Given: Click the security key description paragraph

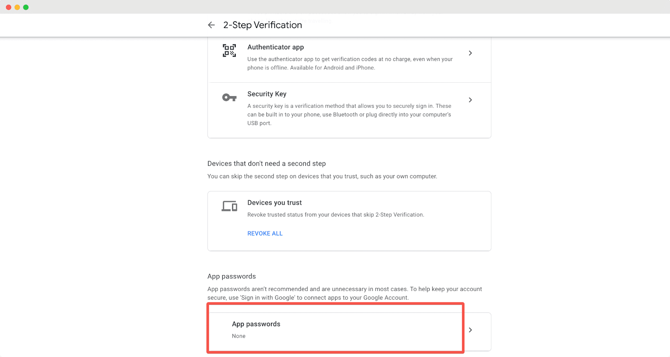Looking at the screenshot, I should (x=349, y=115).
